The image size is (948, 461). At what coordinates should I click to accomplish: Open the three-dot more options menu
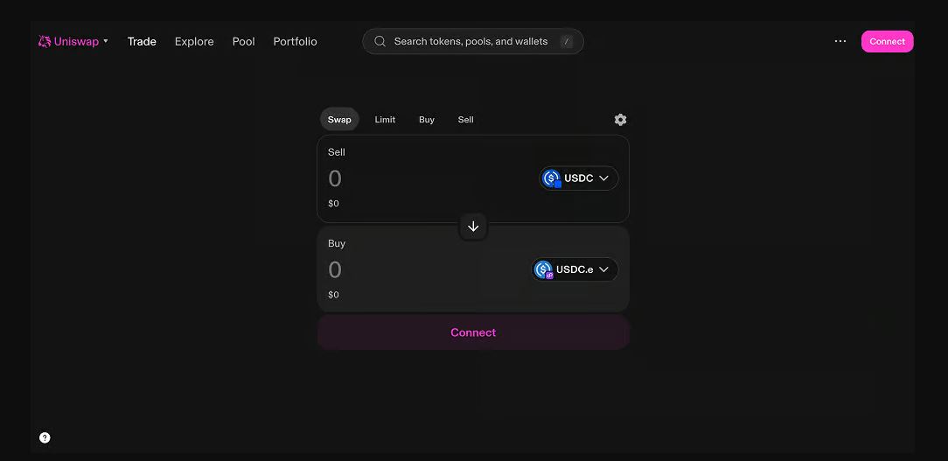coord(840,41)
